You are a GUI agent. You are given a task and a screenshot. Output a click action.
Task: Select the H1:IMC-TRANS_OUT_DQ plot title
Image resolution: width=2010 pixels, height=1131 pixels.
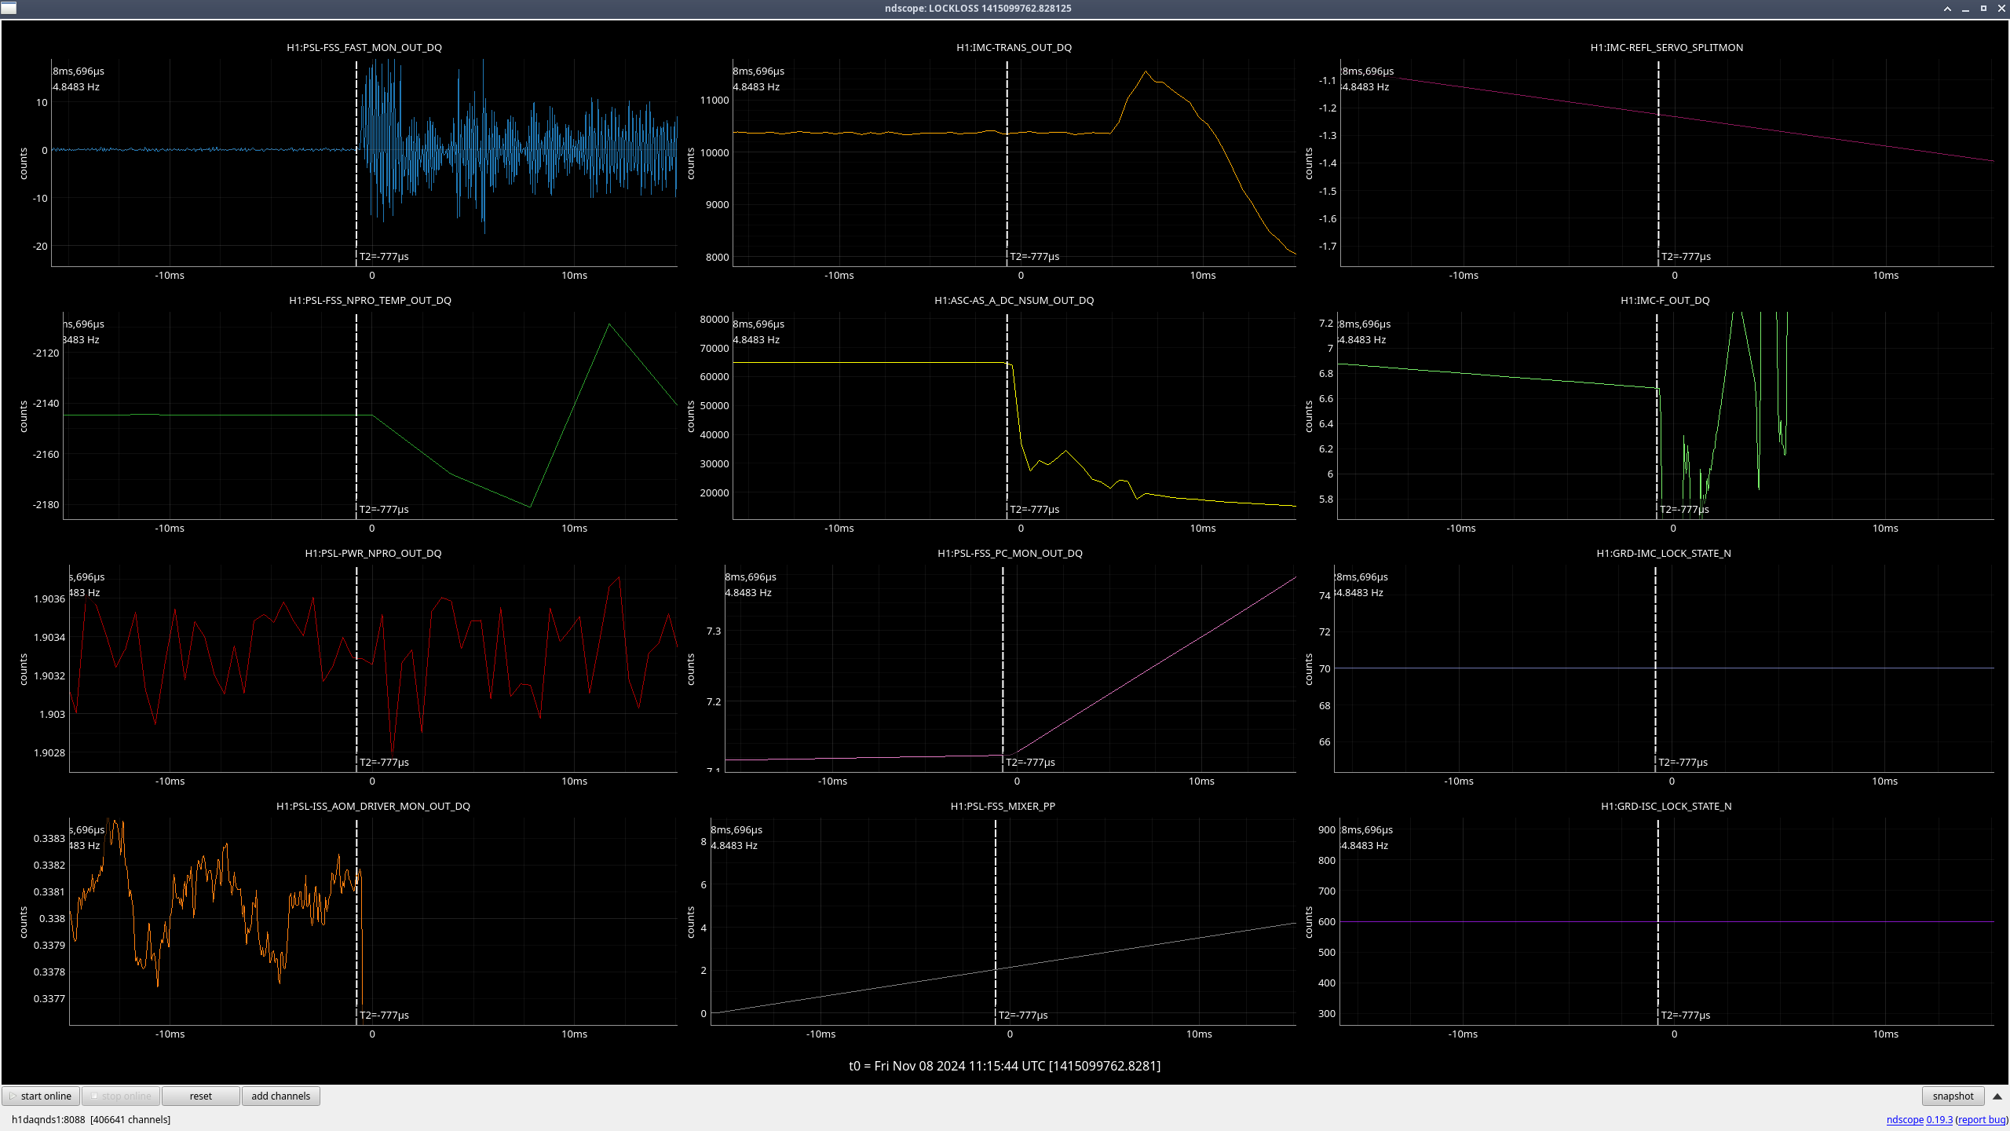point(1014,47)
